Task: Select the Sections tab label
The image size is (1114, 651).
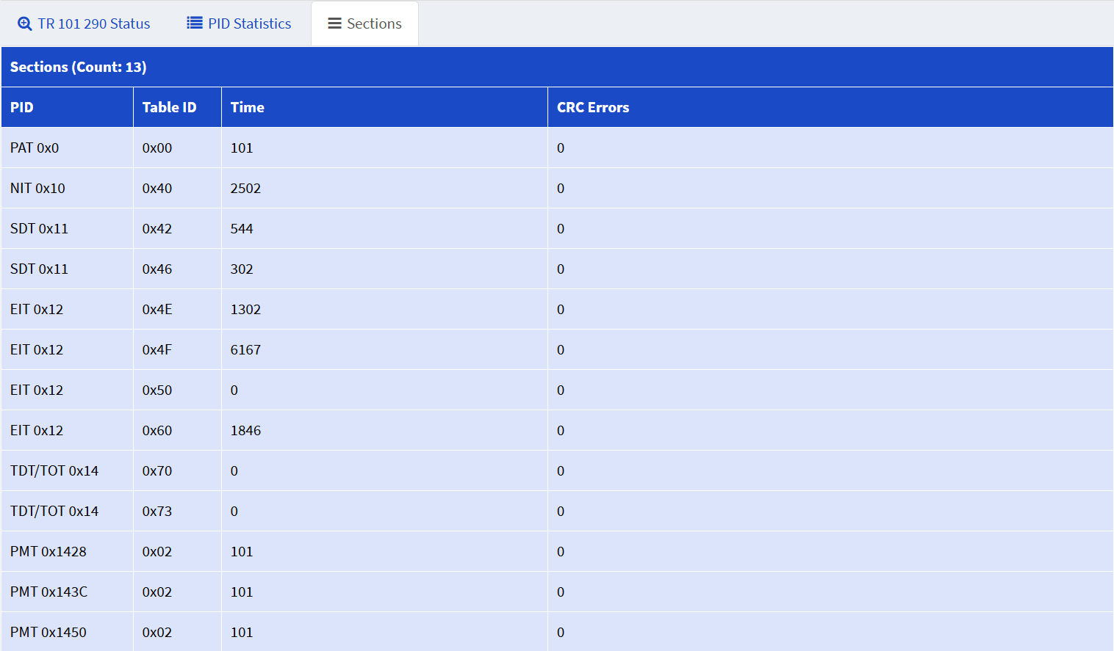Action: pos(374,23)
